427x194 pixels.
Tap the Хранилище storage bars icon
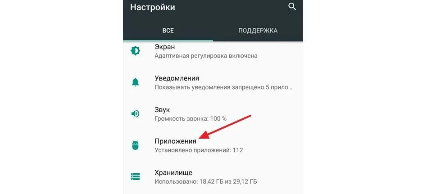135,176
